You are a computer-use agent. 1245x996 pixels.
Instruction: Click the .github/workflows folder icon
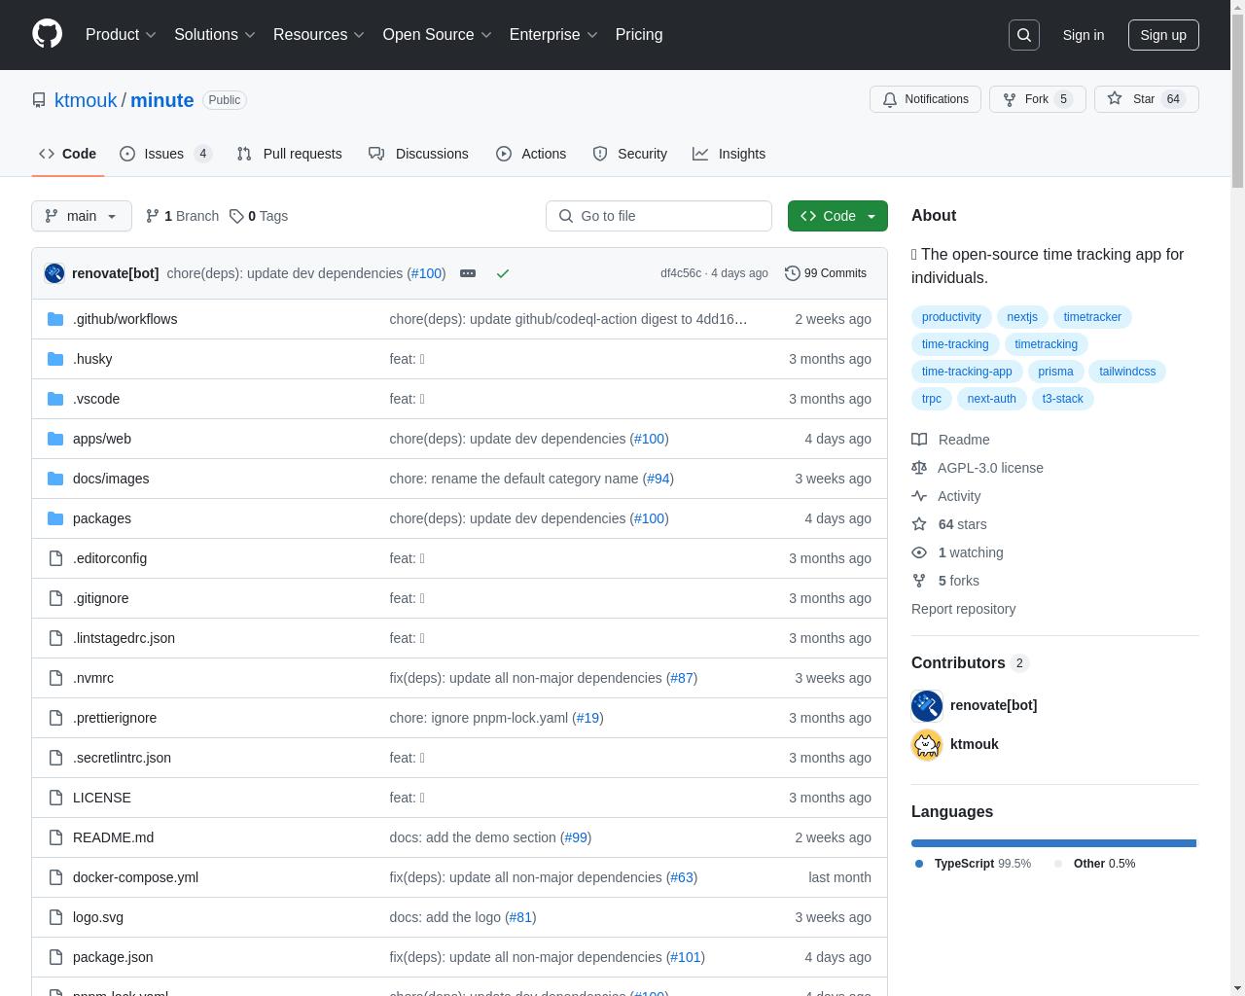point(55,319)
